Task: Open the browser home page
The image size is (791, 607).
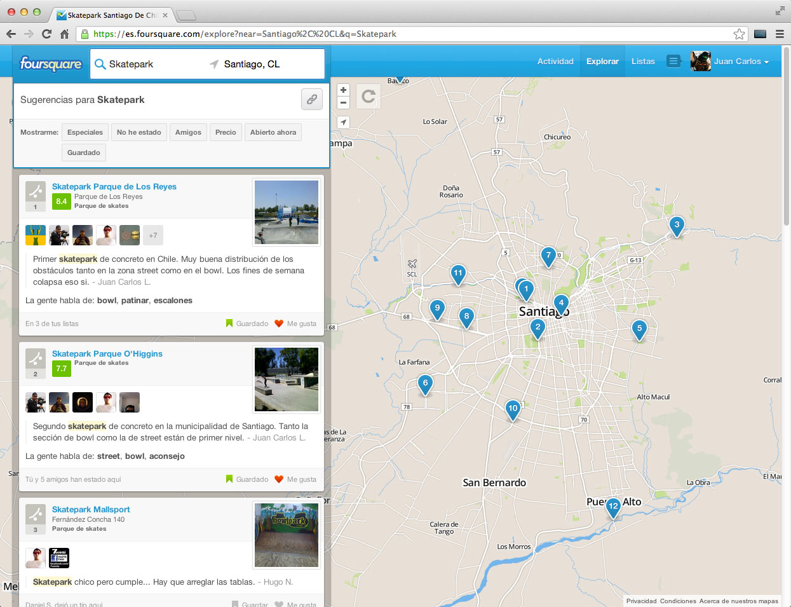Action: [64, 34]
